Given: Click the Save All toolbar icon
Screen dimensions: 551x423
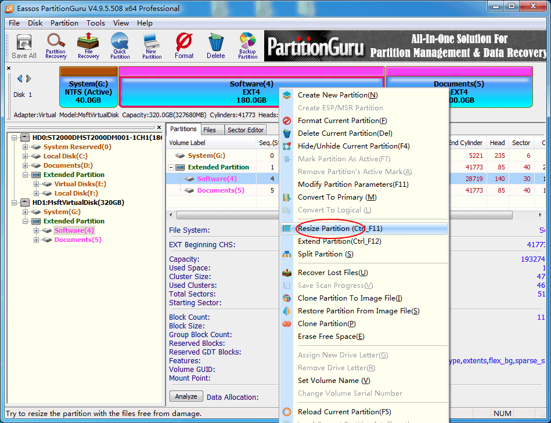Looking at the screenshot, I should pos(24,46).
